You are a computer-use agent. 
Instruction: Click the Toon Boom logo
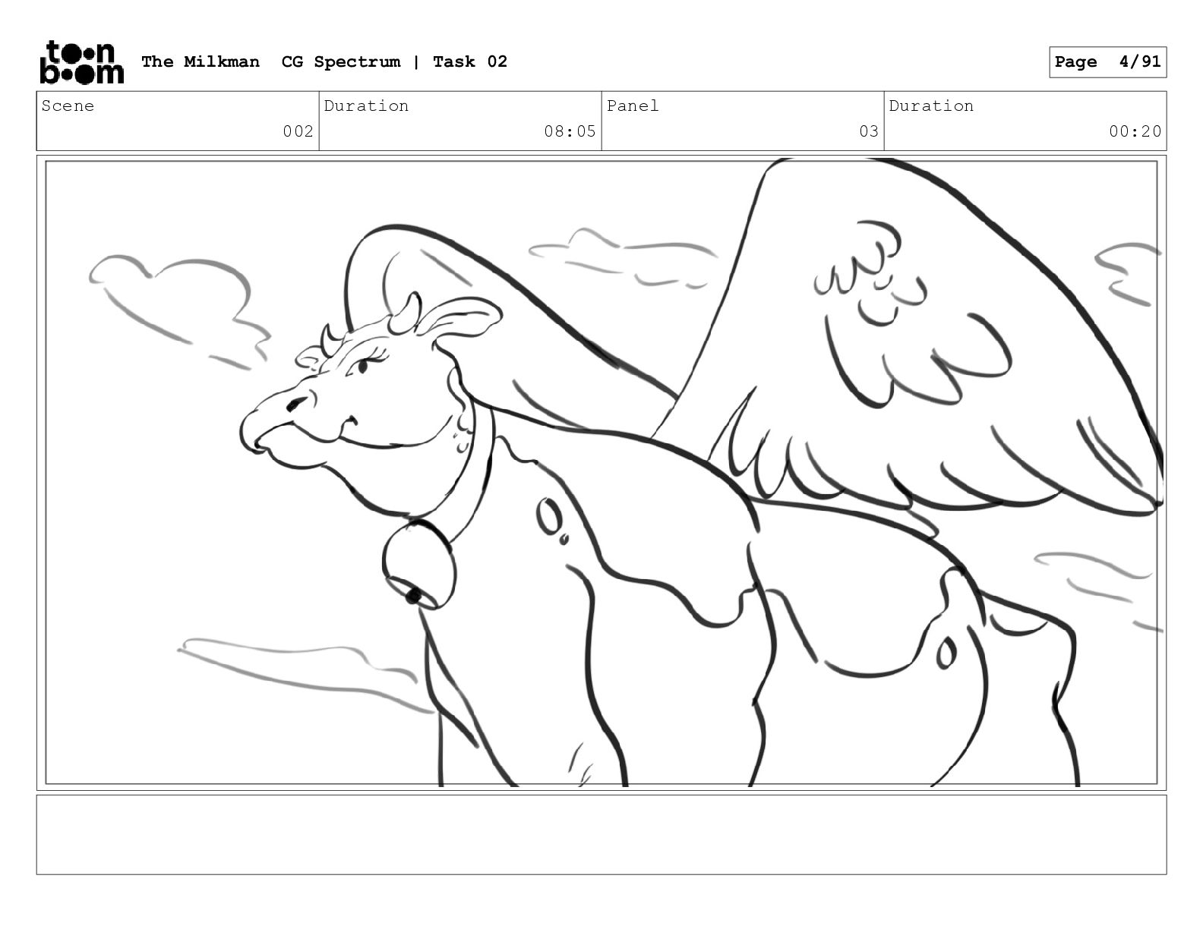click(81, 61)
